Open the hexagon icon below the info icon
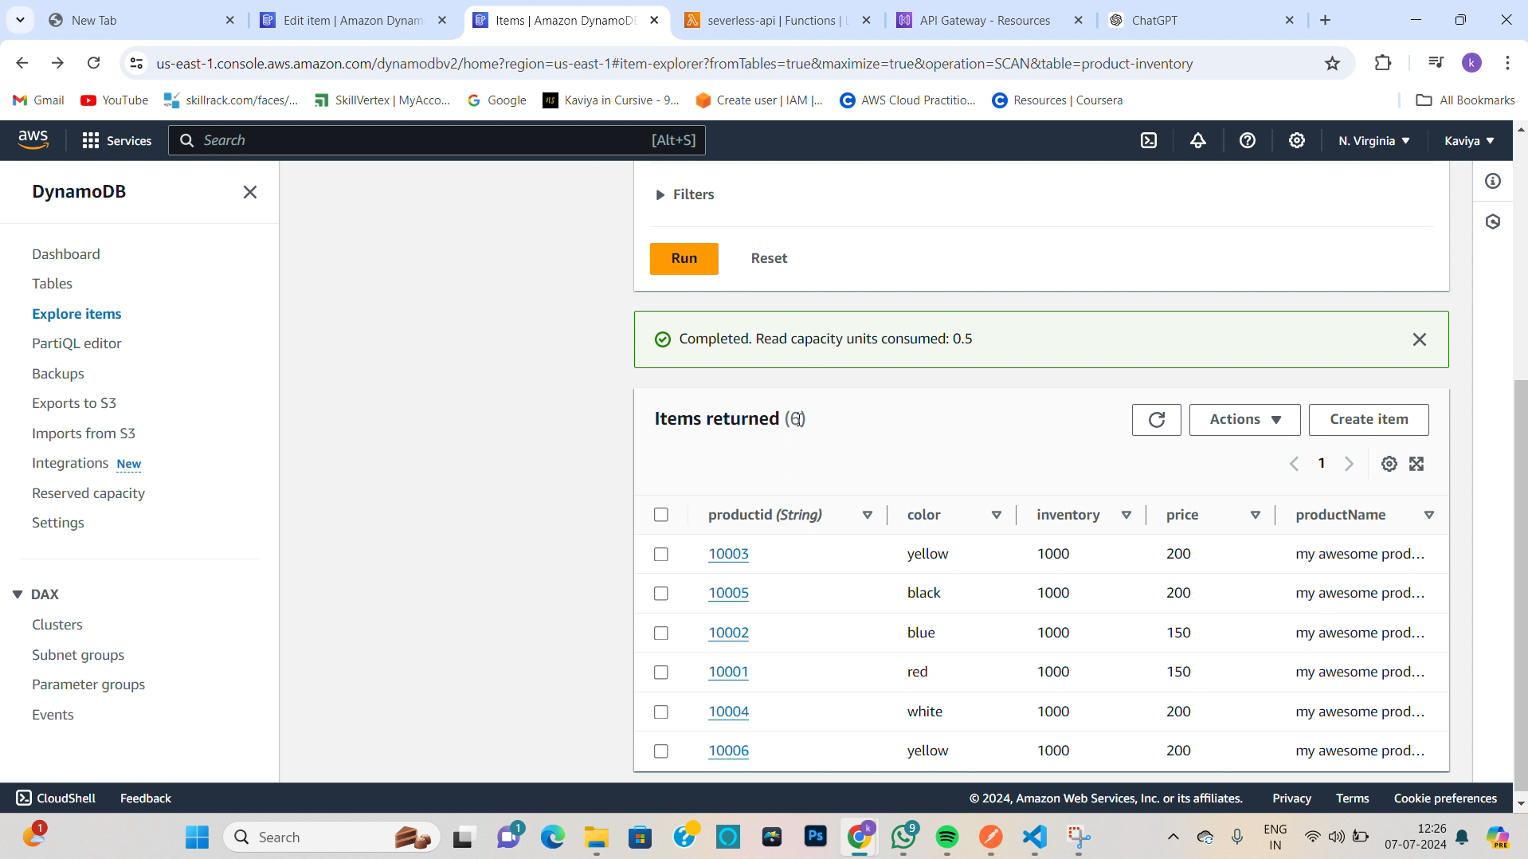This screenshot has width=1528, height=859. click(1494, 222)
